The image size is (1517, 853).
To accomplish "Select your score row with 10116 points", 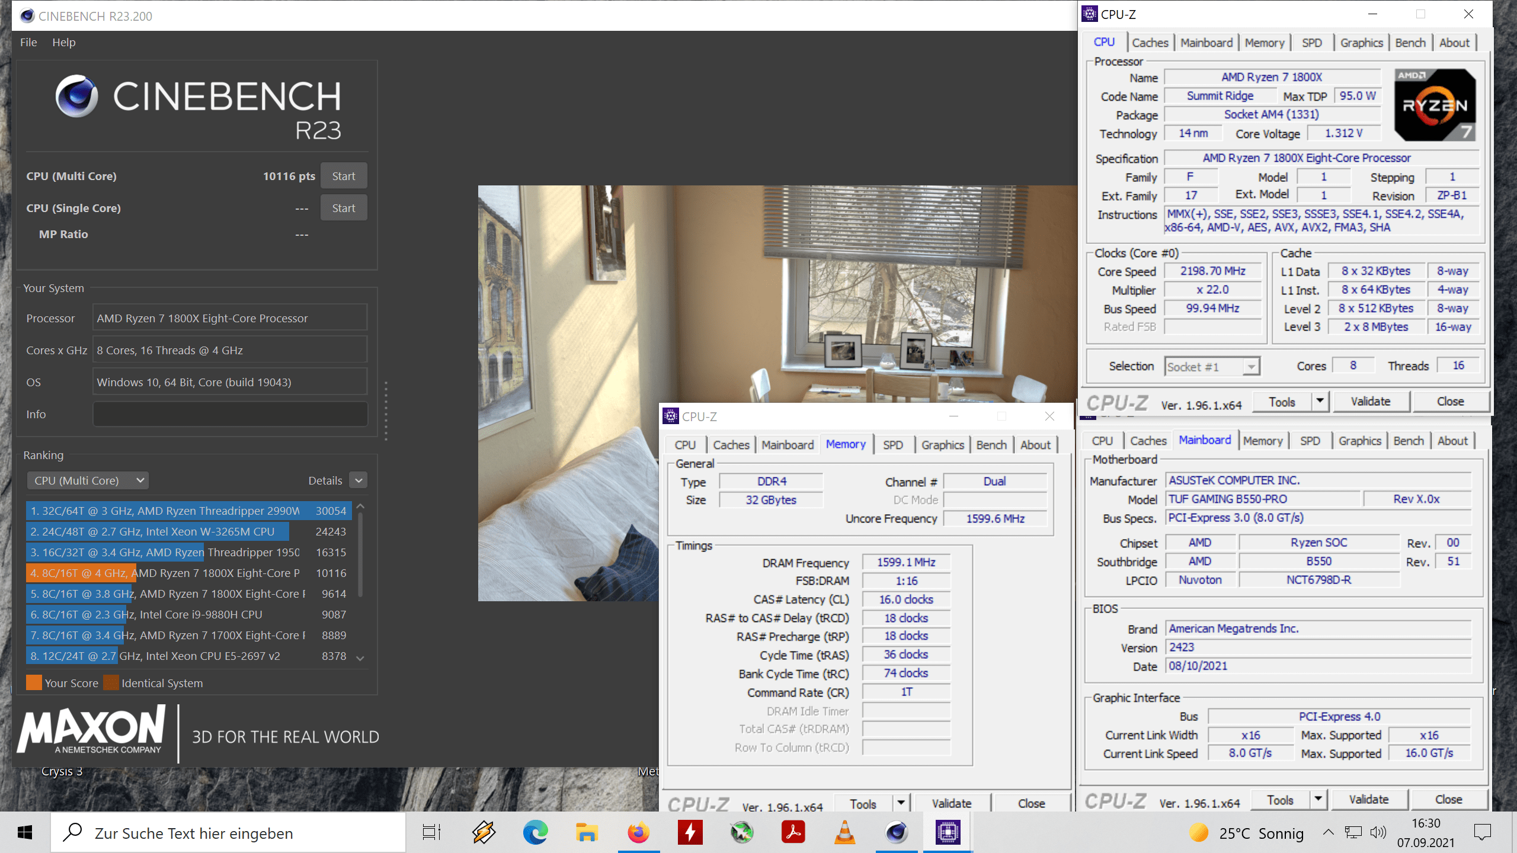I will 188,573.
